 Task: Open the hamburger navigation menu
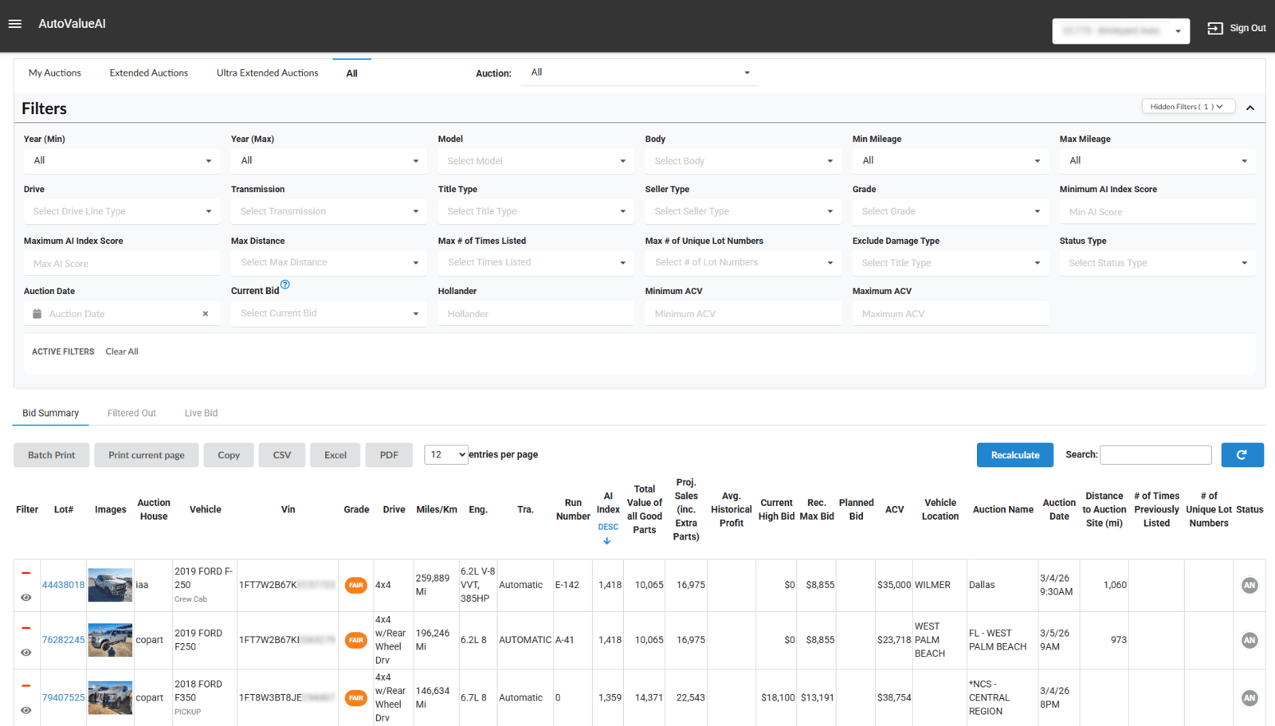[x=14, y=24]
